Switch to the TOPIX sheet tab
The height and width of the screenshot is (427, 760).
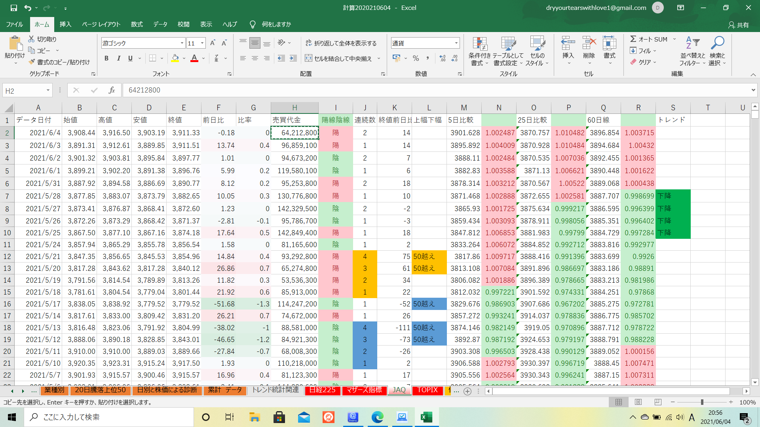(x=427, y=390)
